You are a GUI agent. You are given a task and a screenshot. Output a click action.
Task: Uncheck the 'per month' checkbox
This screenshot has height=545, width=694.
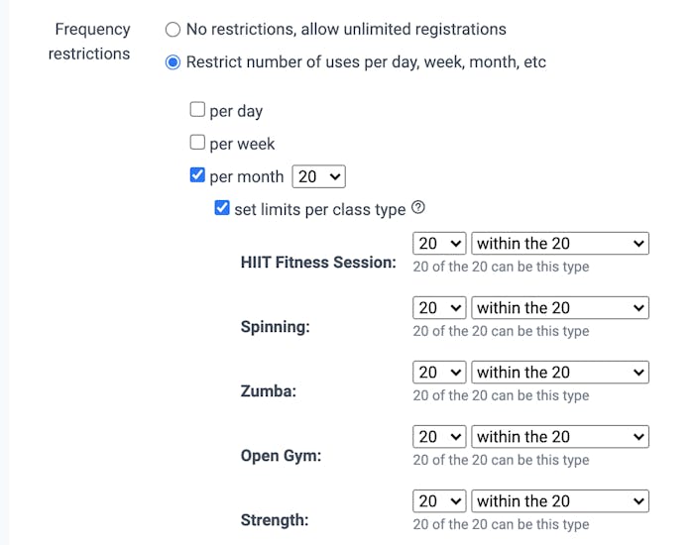(x=197, y=176)
